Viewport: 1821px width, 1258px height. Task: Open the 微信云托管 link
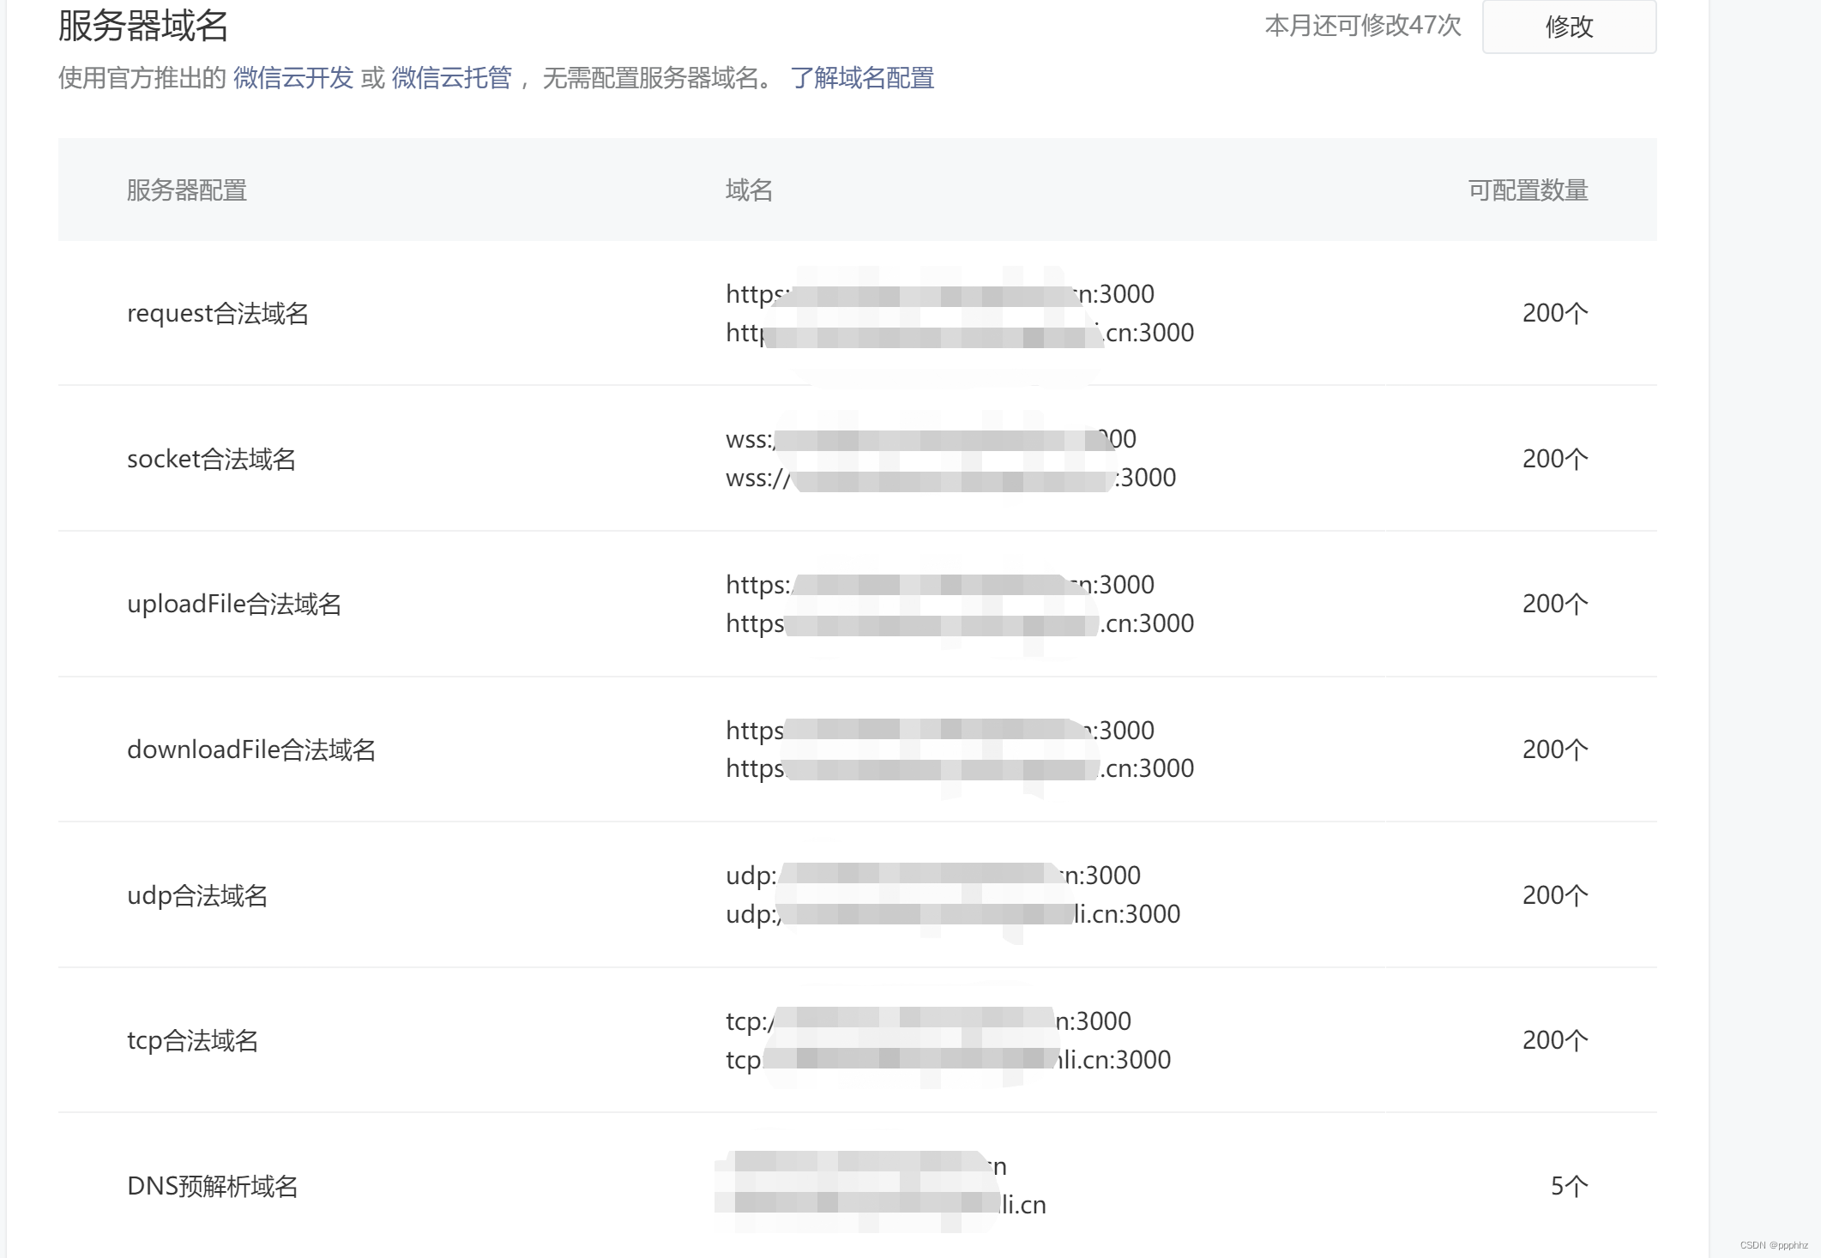(x=452, y=78)
